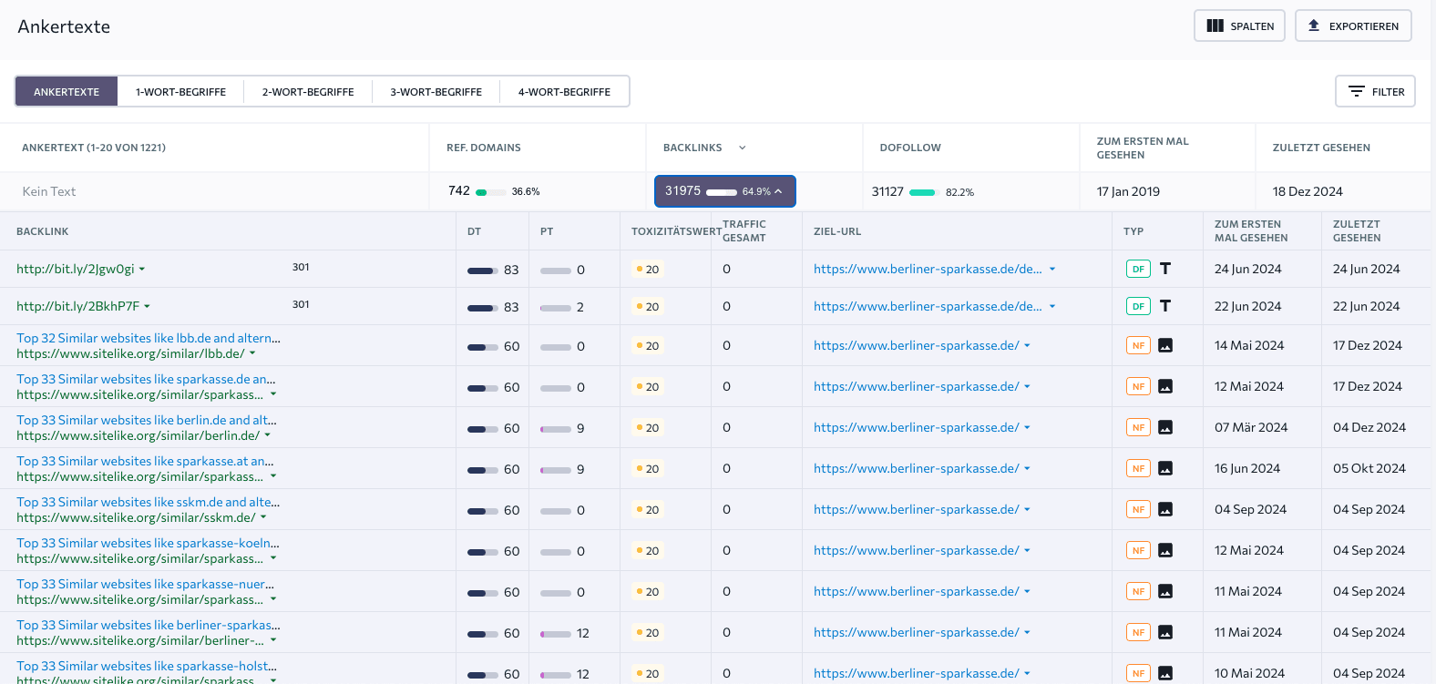Switch to the 4-Wort-Begriffe tab

pyautogui.click(x=564, y=91)
